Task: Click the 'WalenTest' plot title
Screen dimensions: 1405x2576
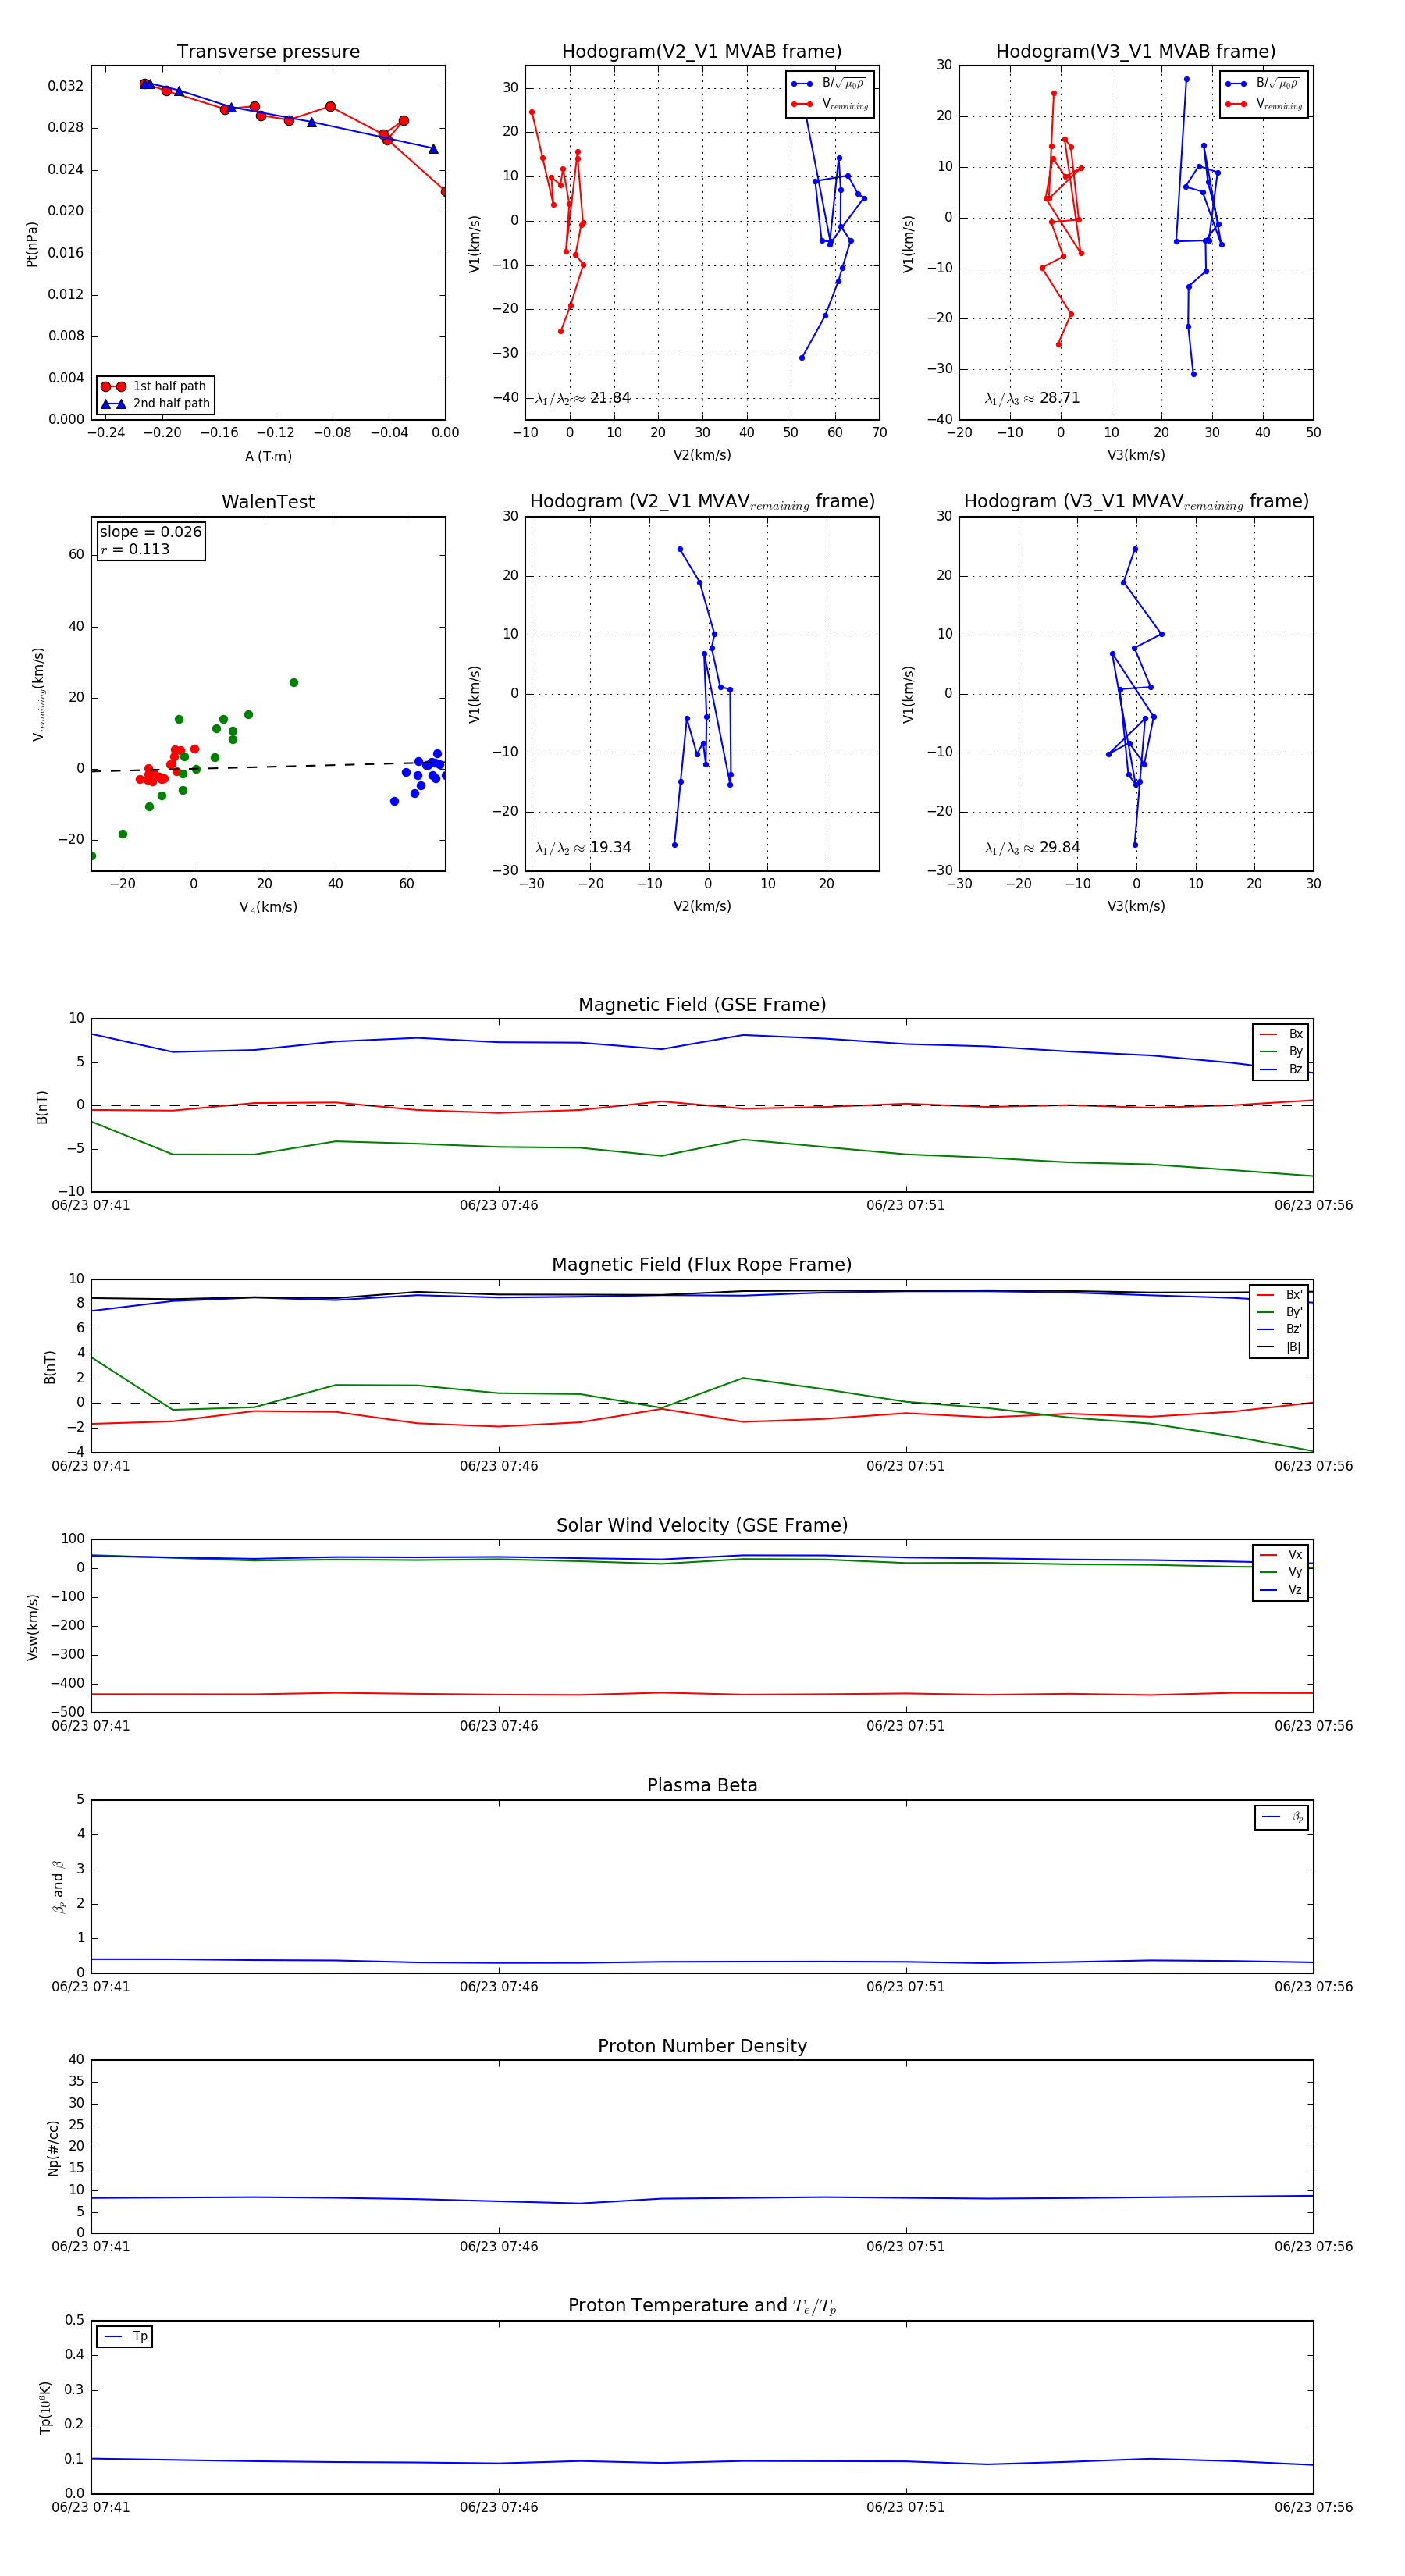Action: pyautogui.click(x=268, y=502)
